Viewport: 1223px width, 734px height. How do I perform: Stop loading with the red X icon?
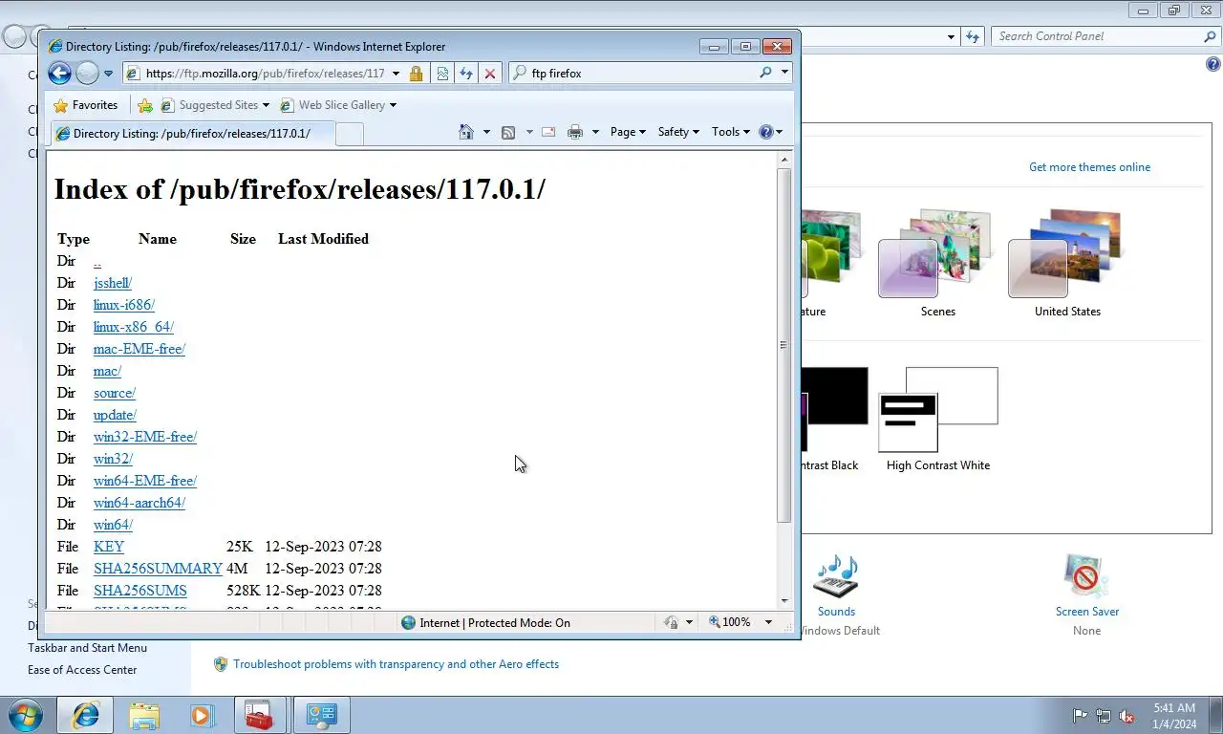490,74
